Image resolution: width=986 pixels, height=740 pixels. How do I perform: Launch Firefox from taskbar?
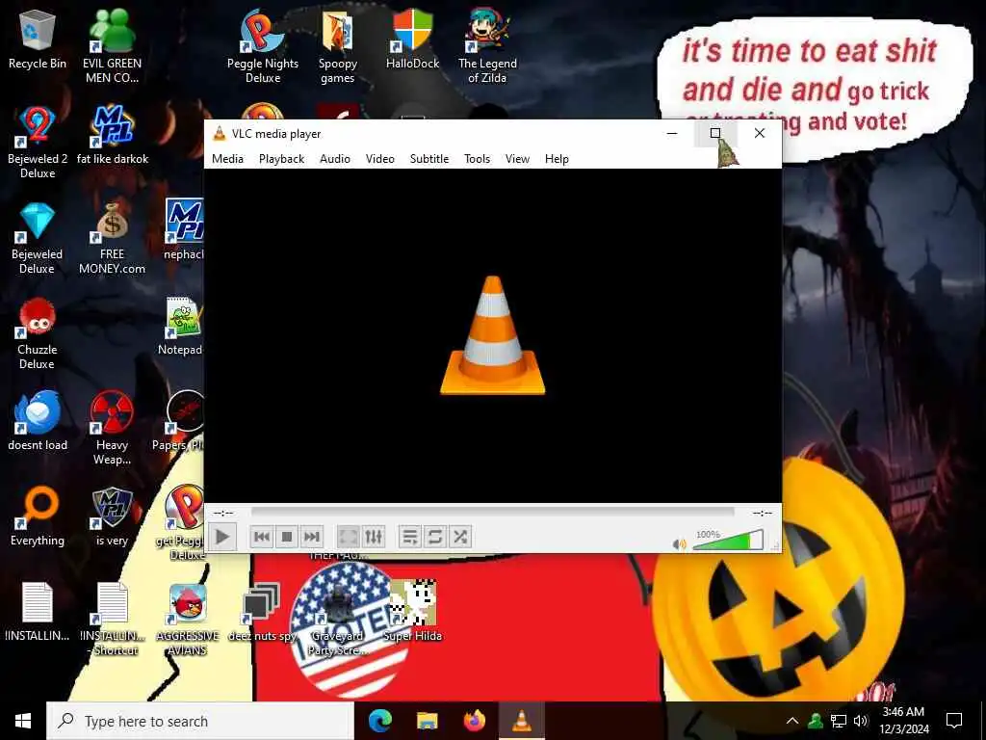click(475, 721)
